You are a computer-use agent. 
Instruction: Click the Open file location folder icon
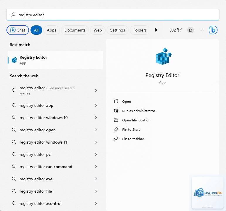click(x=116, y=120)
